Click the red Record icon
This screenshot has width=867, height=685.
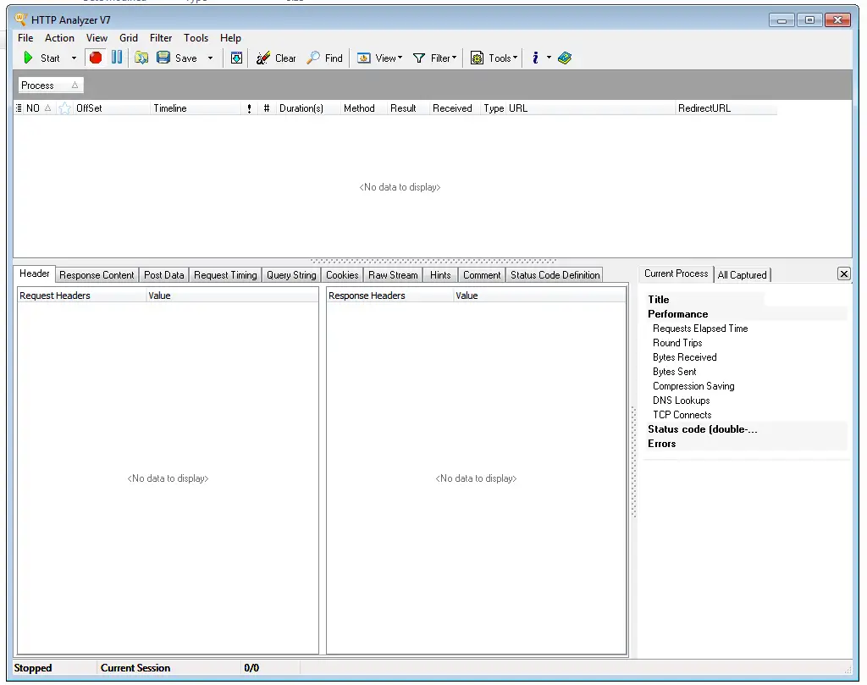(x=96, y=58)
